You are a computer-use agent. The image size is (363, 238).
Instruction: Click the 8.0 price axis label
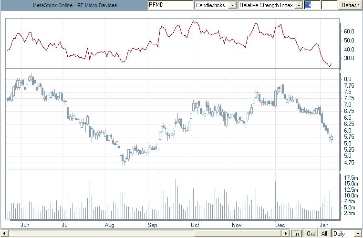click(347, 79)
